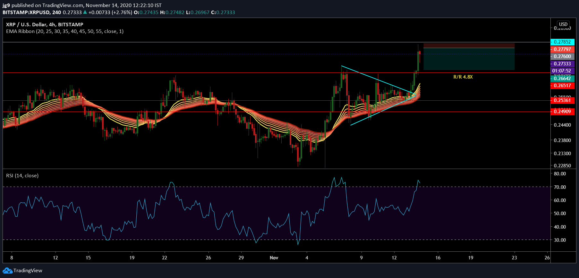Click the jg9 publisher name
The width and height of the screenshot is (579, 278).
[x=6, y=5]
